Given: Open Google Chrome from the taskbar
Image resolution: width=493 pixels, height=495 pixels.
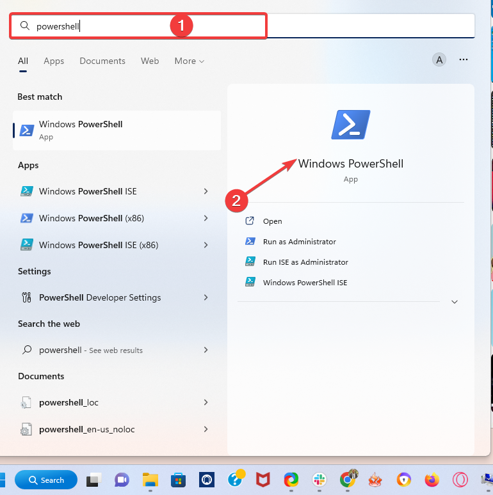Looking at the screenshot, I should [x=348, y=479].
